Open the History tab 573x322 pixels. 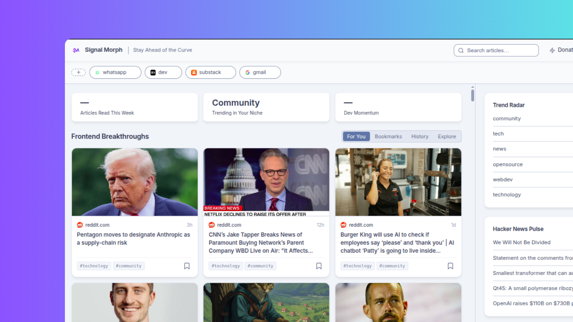[420, 136]
